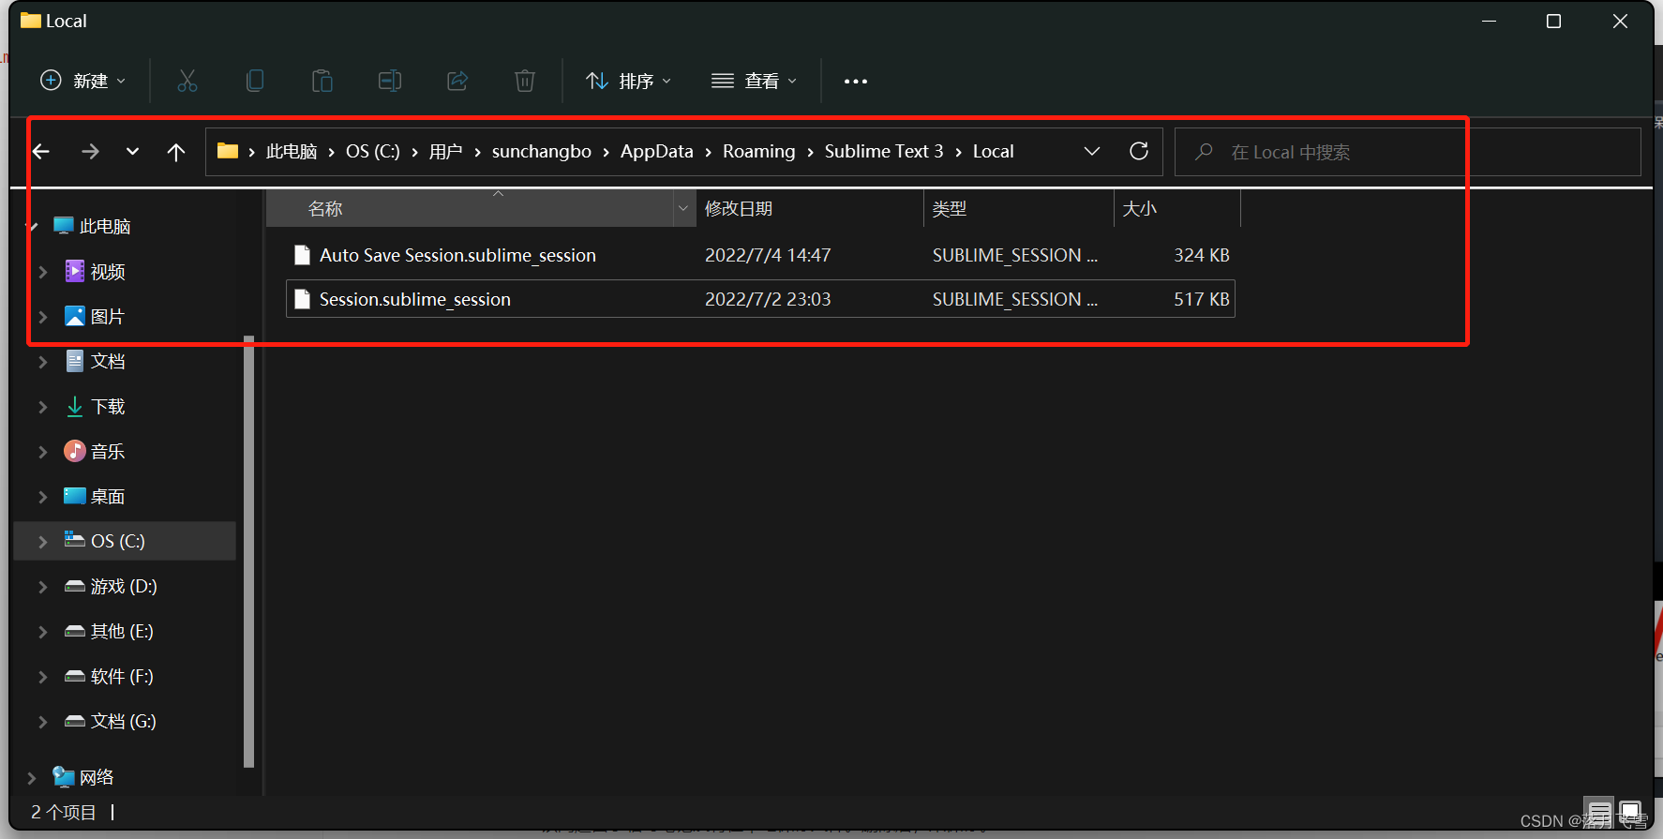This screenshot has height=839, width=1663.
Task: Expand the 文档 folder node
Action: click(x=43, y=362)
